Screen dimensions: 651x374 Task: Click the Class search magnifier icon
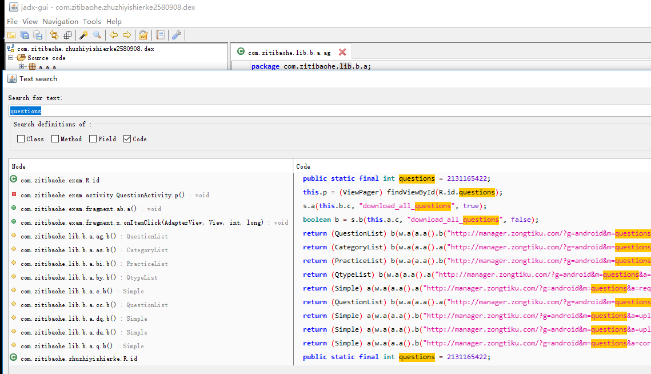[x=97, y=35]
